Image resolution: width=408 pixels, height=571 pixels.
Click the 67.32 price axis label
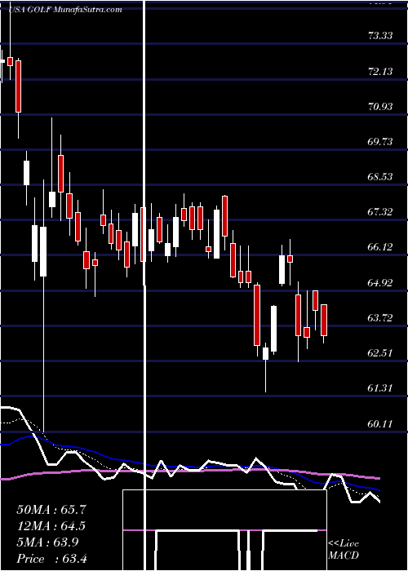tap(380, 211)
